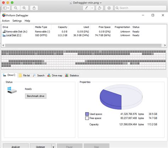Click the Removable Disk (A:) drive icon

4,32
